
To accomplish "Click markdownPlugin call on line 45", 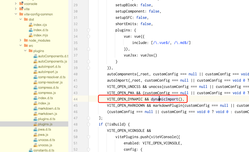I will [x=168, y=105].
